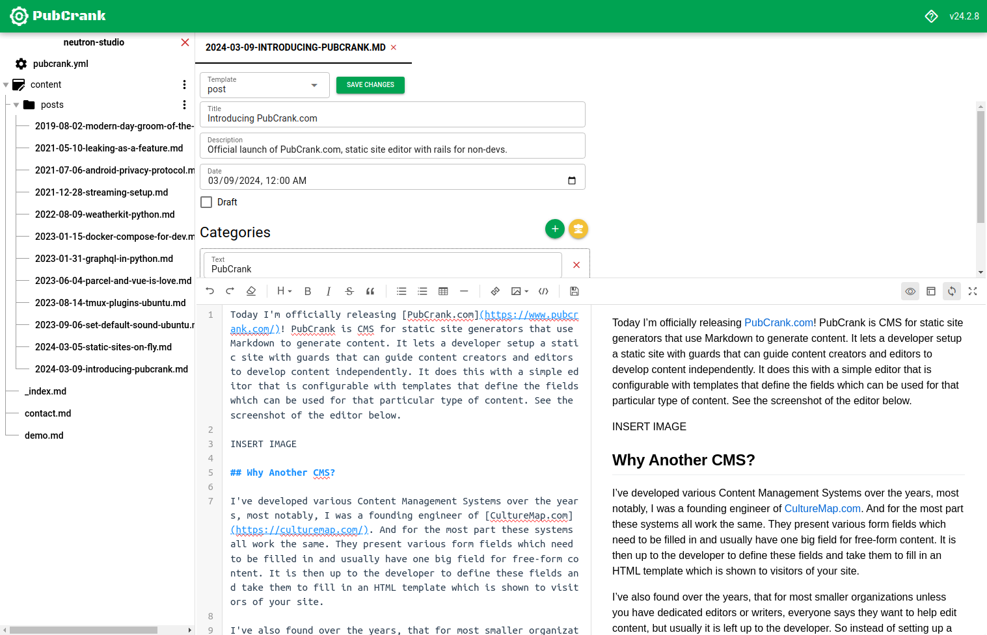987x635 pixels.
Task: Toggle bold formatting
Action: click(x=308, y=291)
